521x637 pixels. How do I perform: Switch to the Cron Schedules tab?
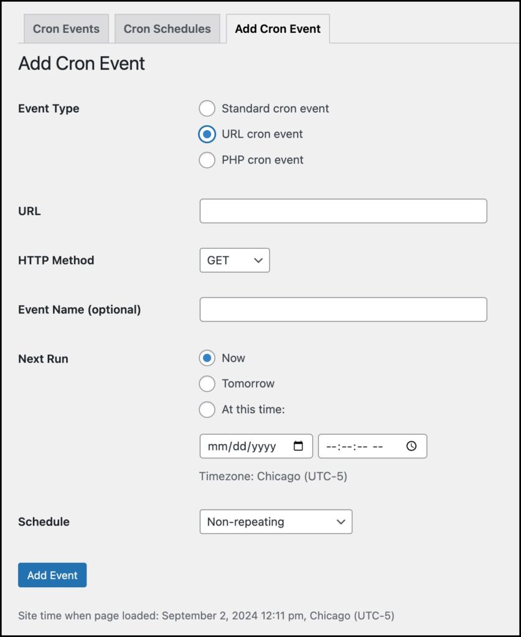167,29
